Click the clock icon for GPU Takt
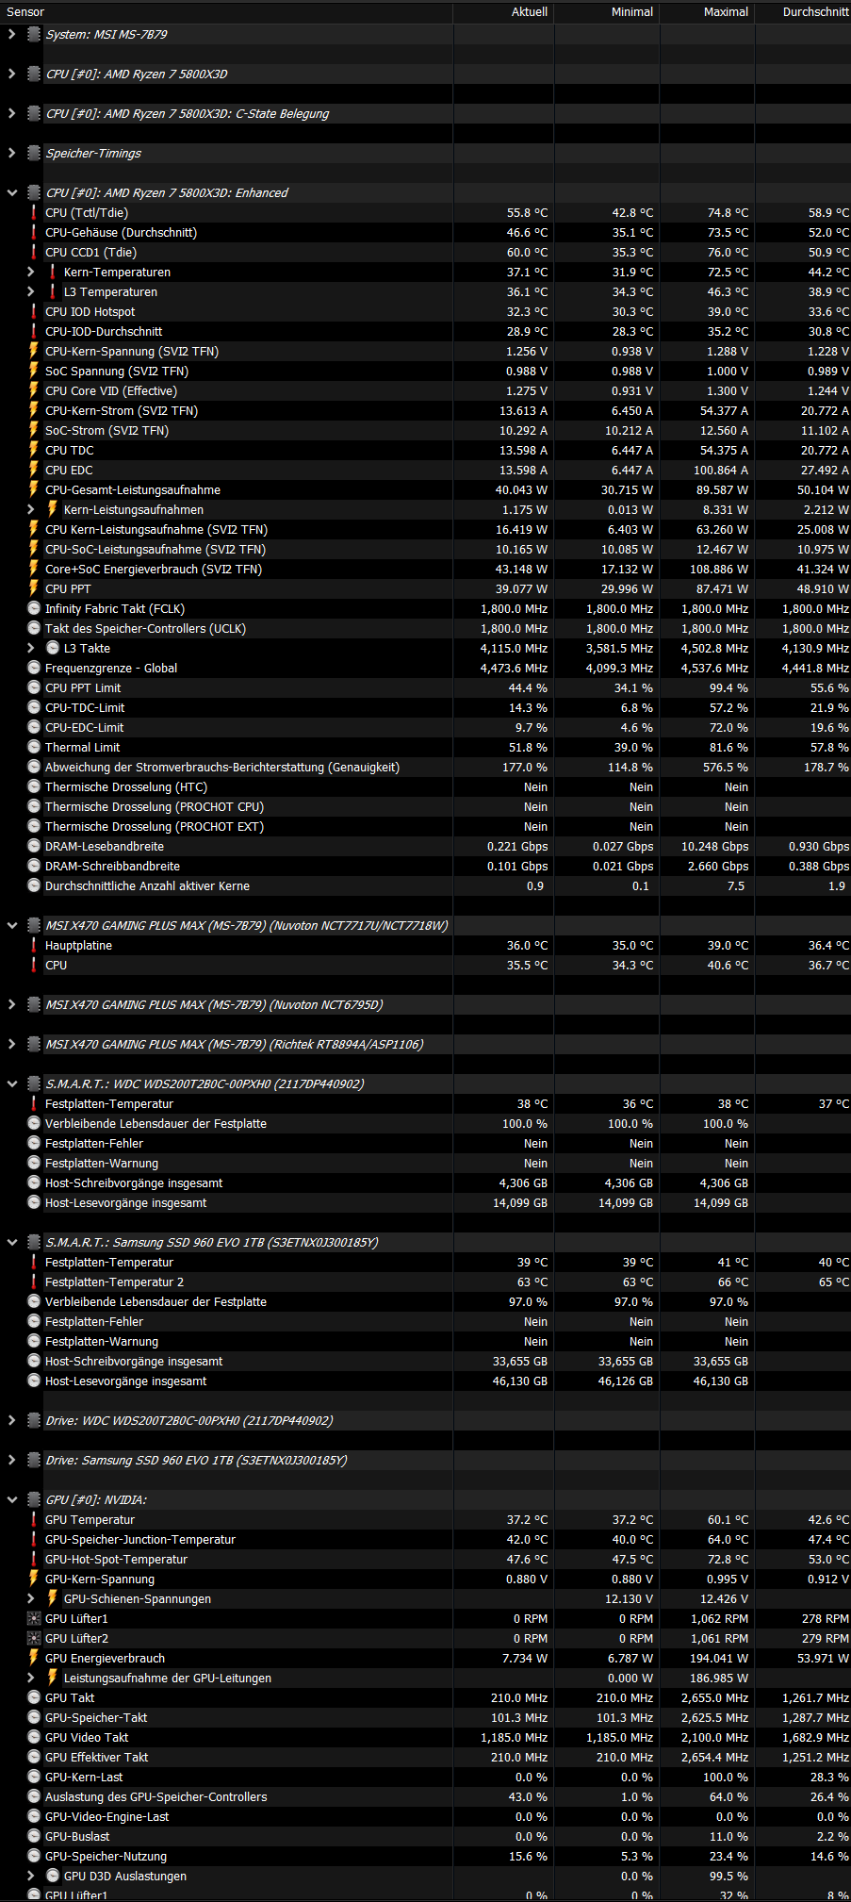851x1902 pixels. coord(34,1697)
